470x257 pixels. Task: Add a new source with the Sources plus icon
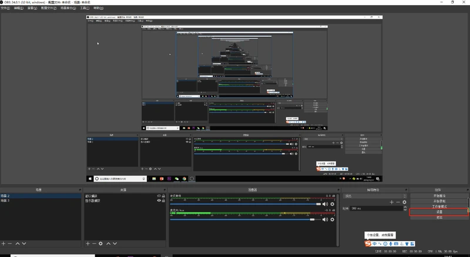(x=88, y=244)
